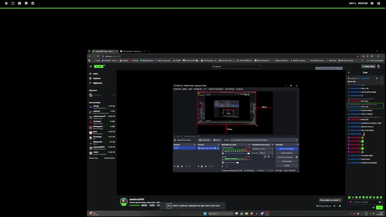Click the chat message input field

point(365,202)
